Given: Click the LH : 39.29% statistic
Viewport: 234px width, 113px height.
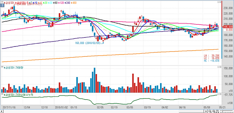Looking at the screenshot, I should coord(212,55).
